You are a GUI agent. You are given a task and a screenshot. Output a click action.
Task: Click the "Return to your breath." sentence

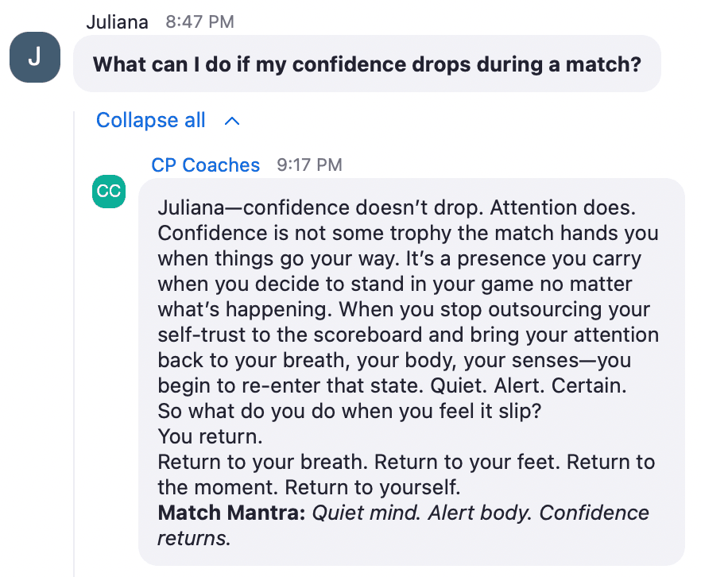pyautogui.click(x=263, y=462)
